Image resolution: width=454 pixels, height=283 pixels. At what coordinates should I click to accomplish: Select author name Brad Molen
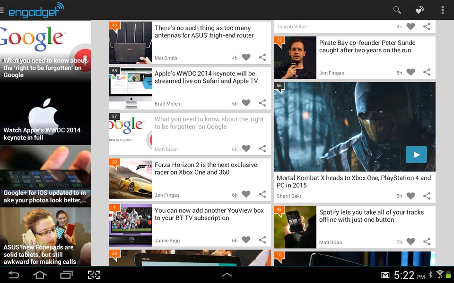[167, 104]
